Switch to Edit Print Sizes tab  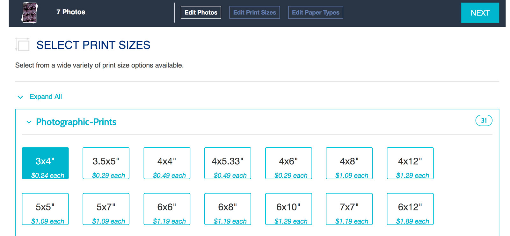pyautogui.click(x=254, y=12)
